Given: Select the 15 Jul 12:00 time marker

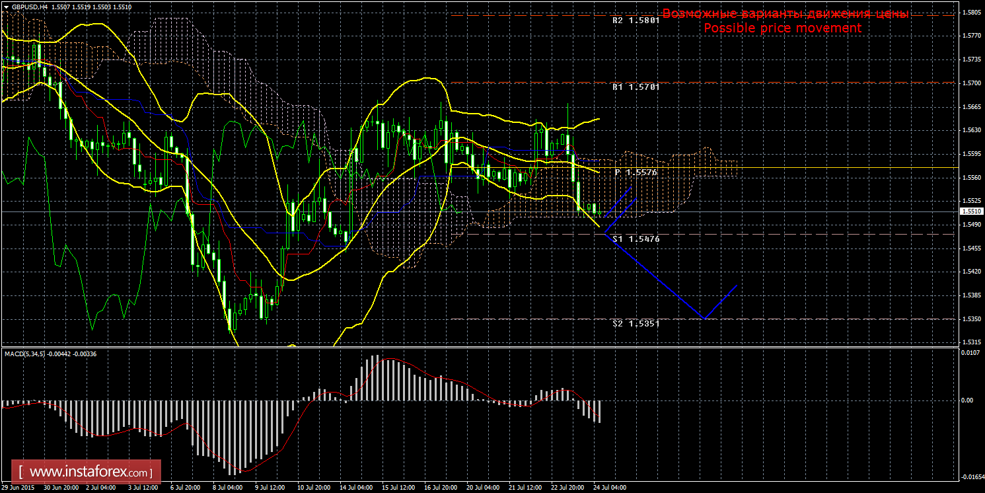Looking at the screenshot, I should pos(398,488).
